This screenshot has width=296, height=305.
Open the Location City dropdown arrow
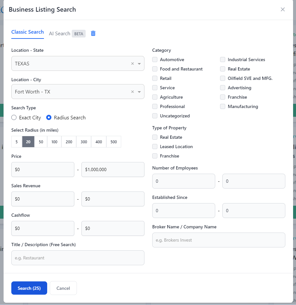(139, 92)
